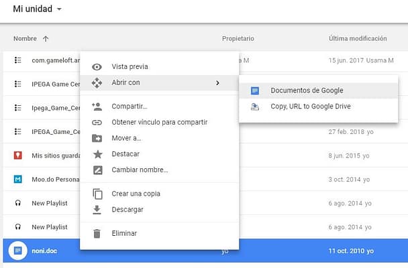Click date 8 jun. 2015 yo
Screen dimensions: 408x268
click(x=349, y=155)
